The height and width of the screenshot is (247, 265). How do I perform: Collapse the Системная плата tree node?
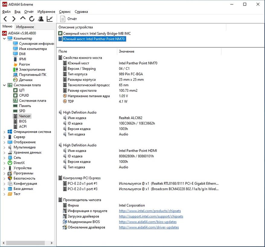(5, 85)
